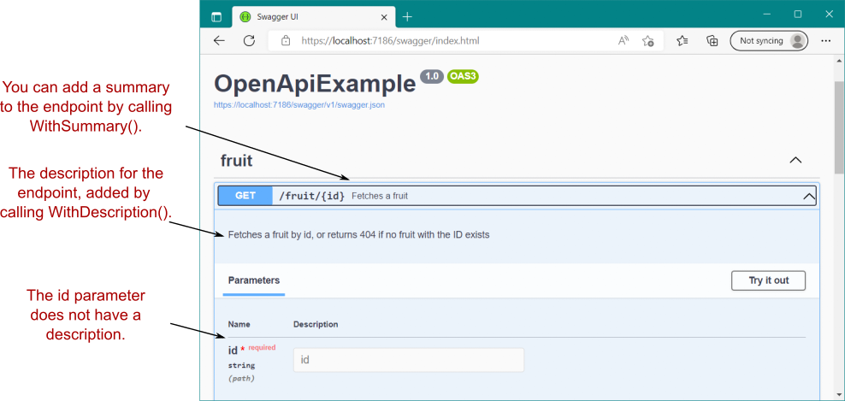Click the fruit tag heading
Viewport: 845px width, 401px height.
237,160
